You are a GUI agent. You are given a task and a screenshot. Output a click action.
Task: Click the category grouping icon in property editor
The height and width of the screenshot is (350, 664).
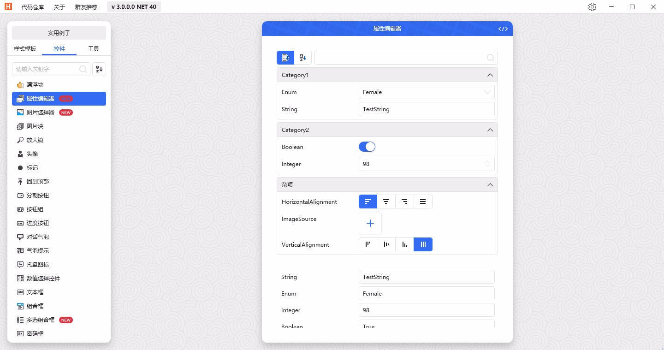[285, 57]
